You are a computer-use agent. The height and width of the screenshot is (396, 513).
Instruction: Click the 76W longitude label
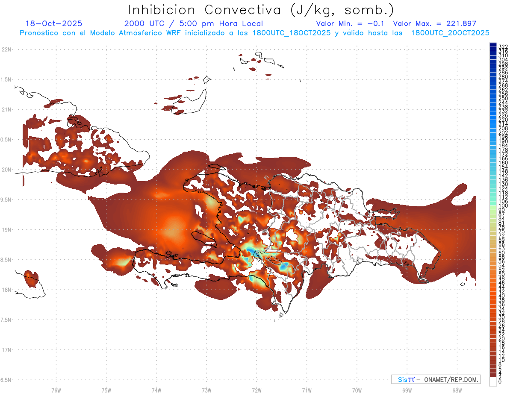(56, 390)
